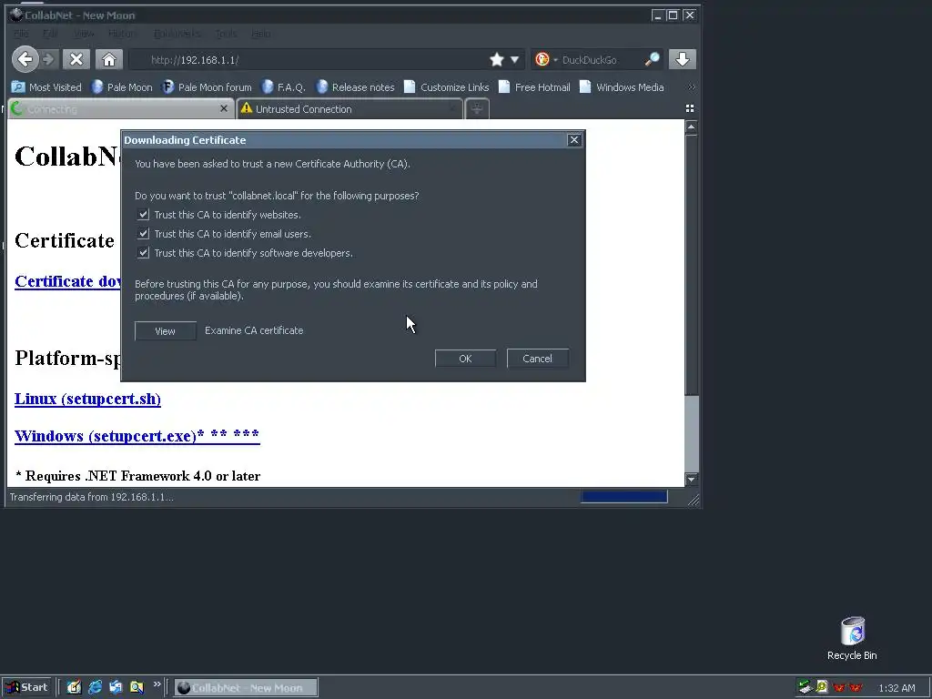Viewport: 932px width, 699px height.
Task: Expand the bookmark star dropdown arrow
Action: 515,59
